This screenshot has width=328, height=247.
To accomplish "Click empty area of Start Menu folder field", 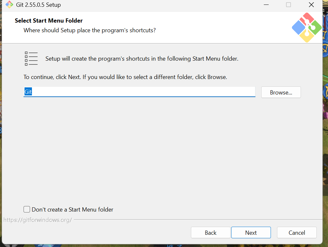I will coord(144,92).
